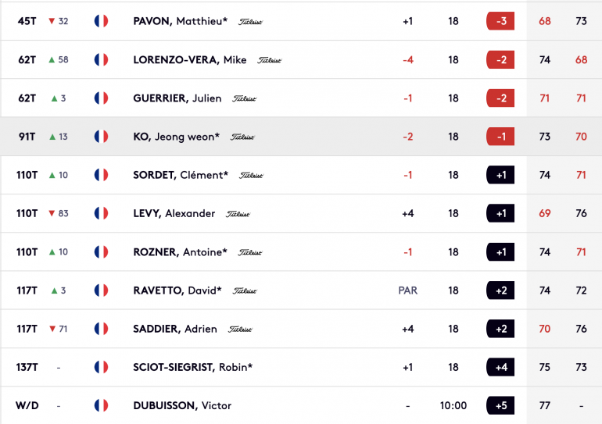Click the Titleist logo next to ROZNER, Antoine
602x424 pixels.
pos(250,252)
